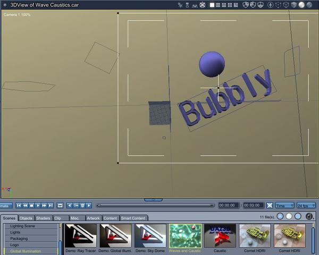Select Demo: Global Illumi. thumbnail
319x255 pixels.
115,236
